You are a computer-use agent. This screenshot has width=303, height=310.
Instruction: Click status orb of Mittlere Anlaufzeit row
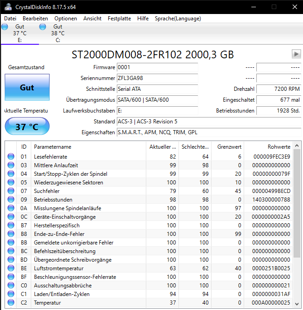click(x=11, y=165)
